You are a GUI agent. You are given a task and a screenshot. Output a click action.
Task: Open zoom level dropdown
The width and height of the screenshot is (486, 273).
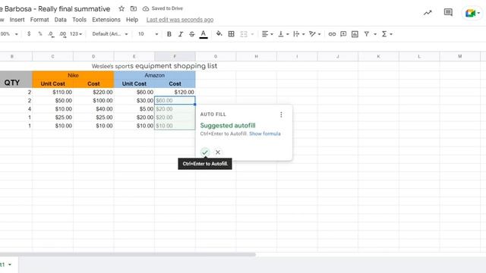[9, 34]
